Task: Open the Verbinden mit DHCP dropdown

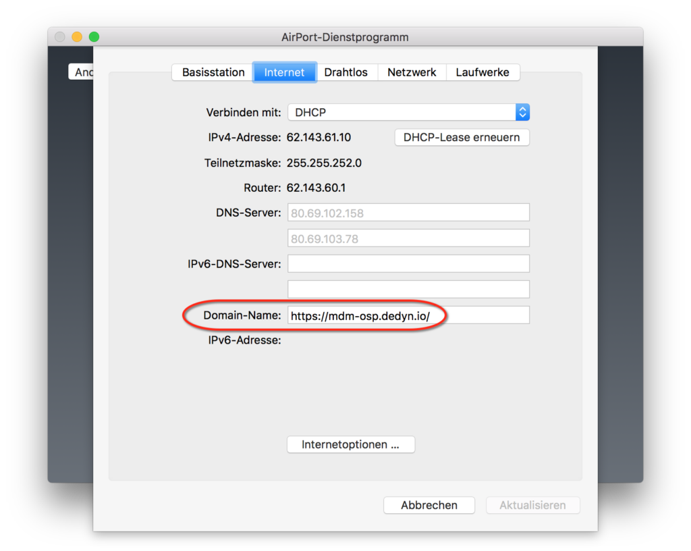Action: click(x=402, y=113)
